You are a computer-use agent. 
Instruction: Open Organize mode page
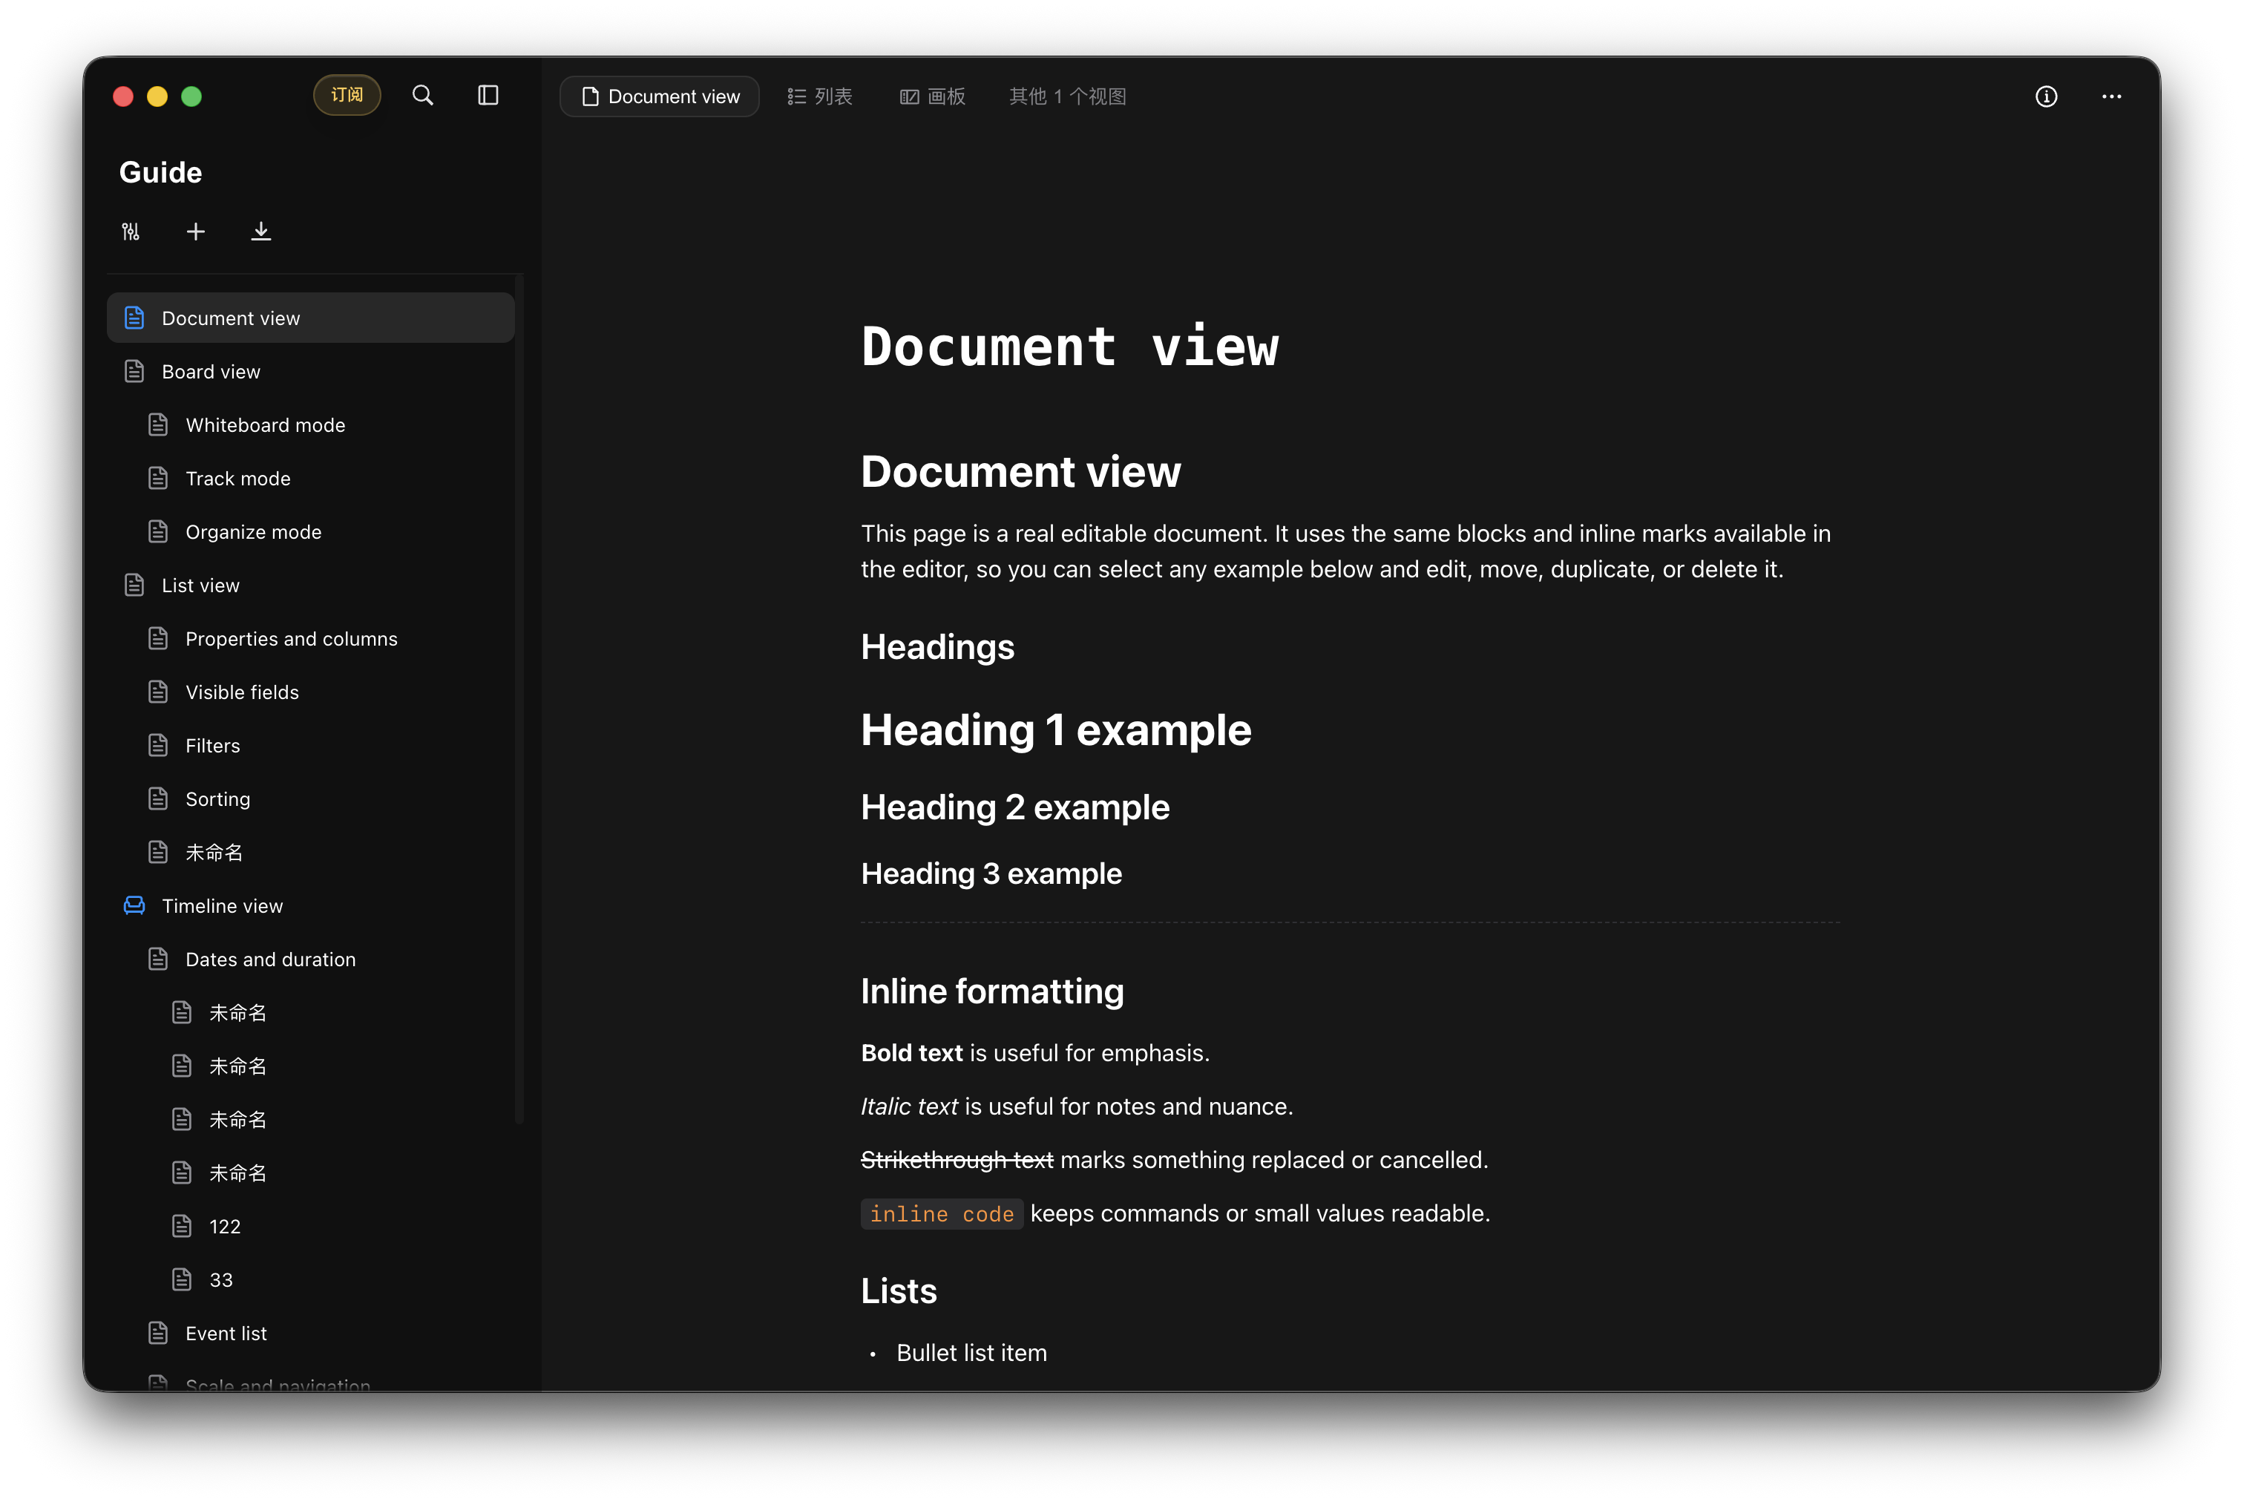point(311,531)
